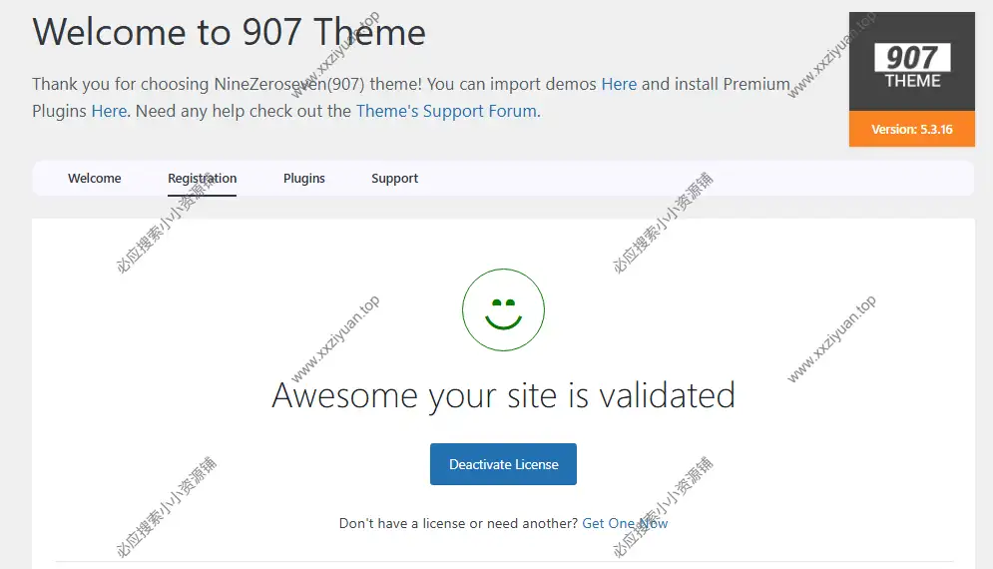The width and height of the screenshot is (993, 569).
Task: Click the green smiley face icon
Action: coord(503,309)
